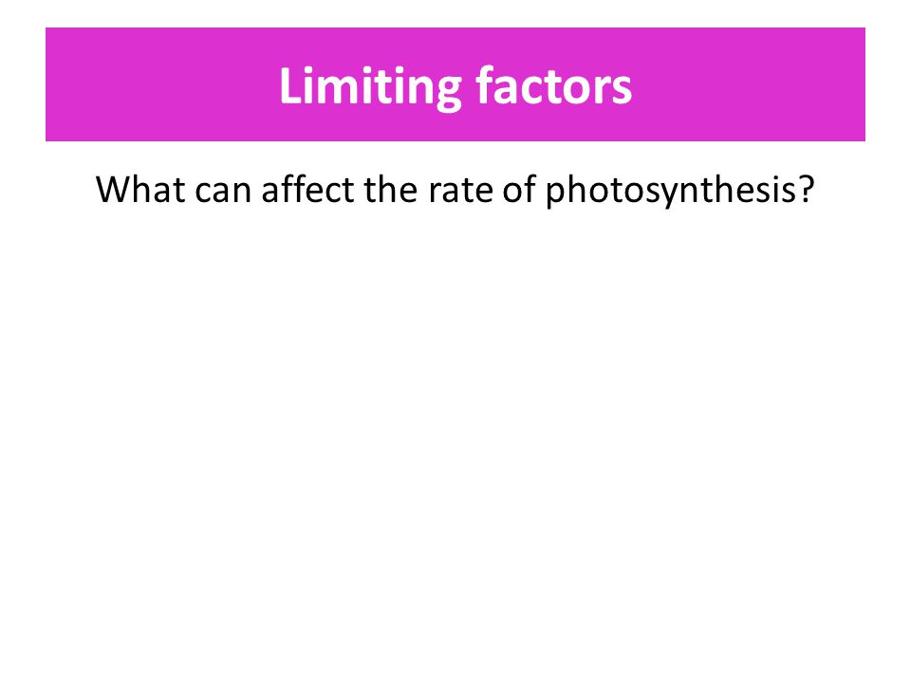This screenshot has width=911, height=683.
Task: Click the word 'rate' in the question
Action: click(x=461, y=191)
